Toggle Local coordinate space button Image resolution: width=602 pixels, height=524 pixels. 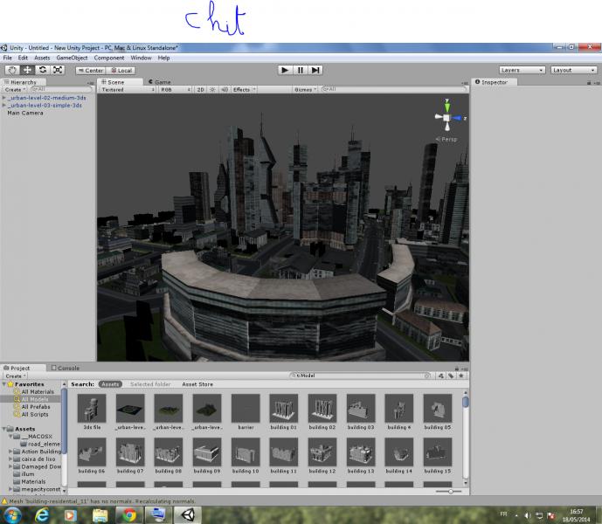tap(121, 70)
